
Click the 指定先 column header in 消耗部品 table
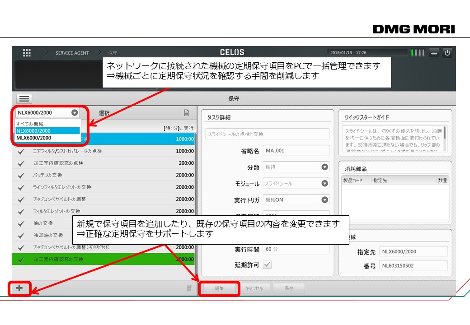pos(380,181)
